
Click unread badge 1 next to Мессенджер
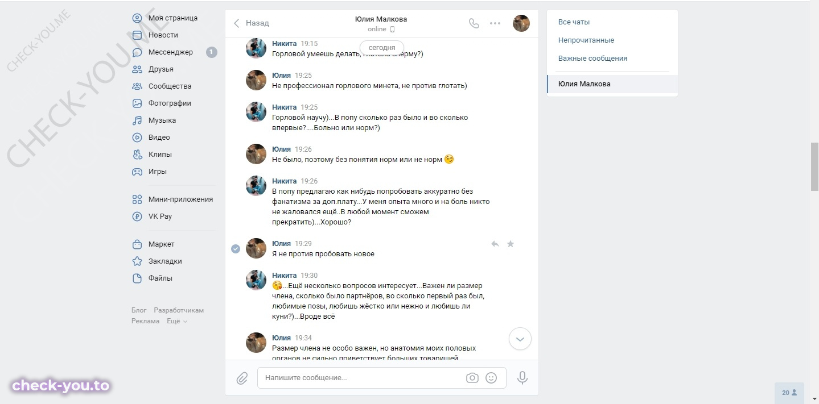click(x=212, y=52)
